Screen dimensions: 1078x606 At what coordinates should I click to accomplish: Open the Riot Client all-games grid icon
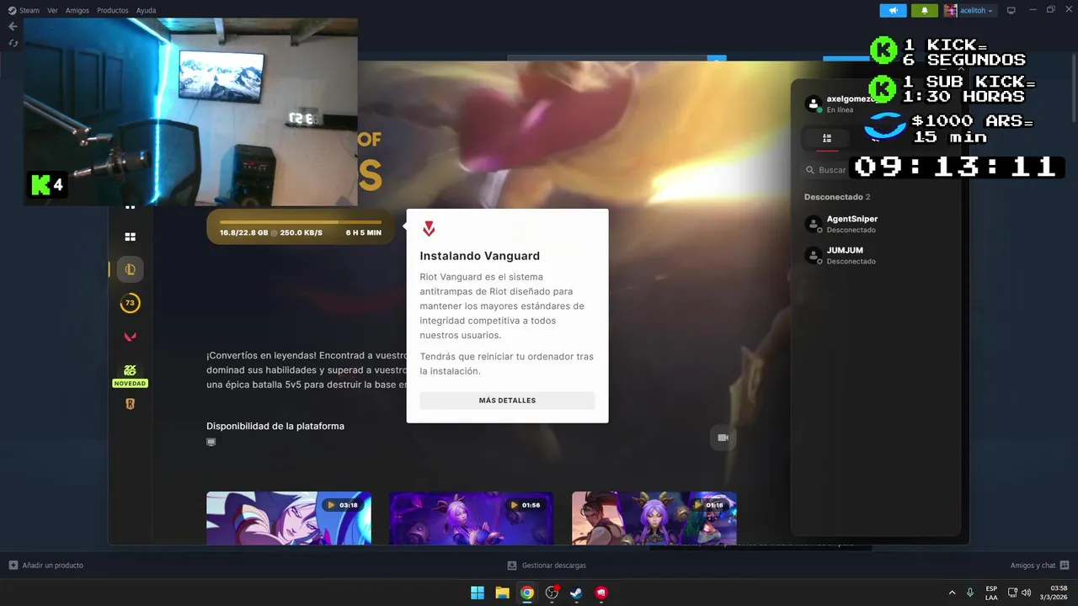click(x=130, y=237)
